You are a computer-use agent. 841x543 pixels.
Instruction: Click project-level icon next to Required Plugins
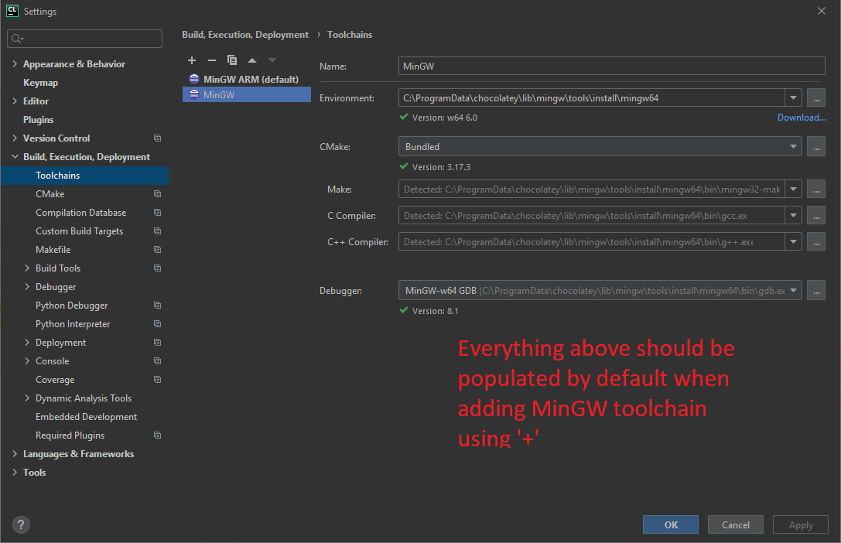click(158, 435)
